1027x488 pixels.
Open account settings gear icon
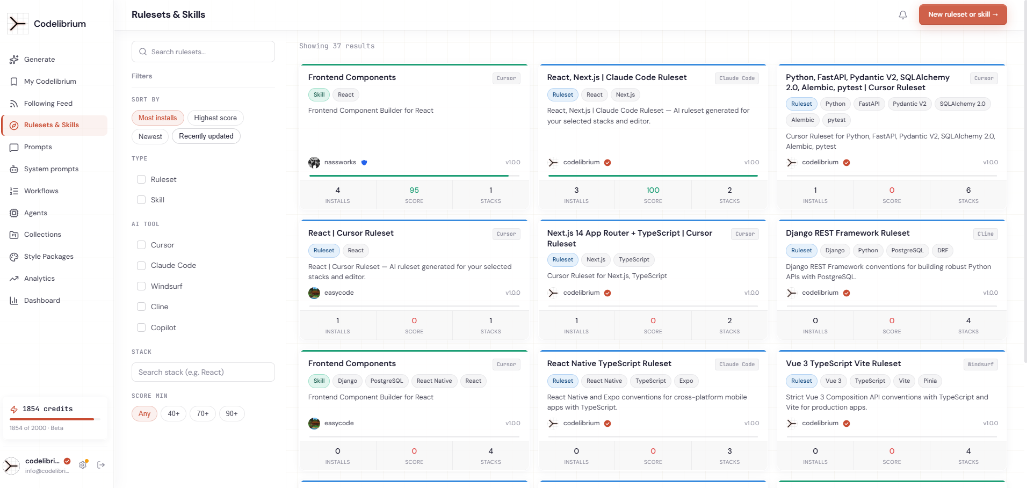pyautogui.click(x=83, y=465)
